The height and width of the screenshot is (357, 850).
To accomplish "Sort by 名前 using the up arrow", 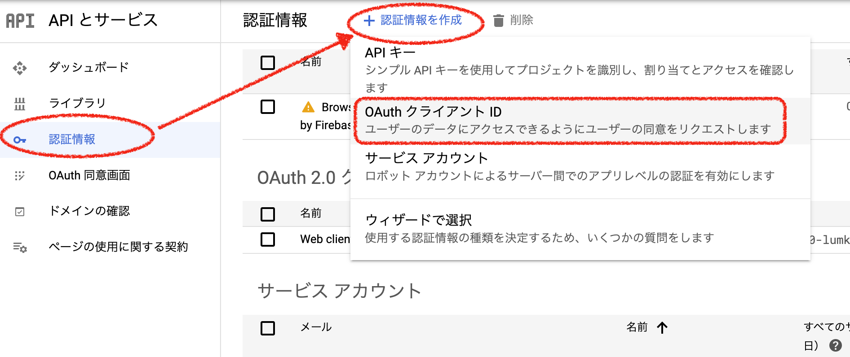I will point(662,327).
